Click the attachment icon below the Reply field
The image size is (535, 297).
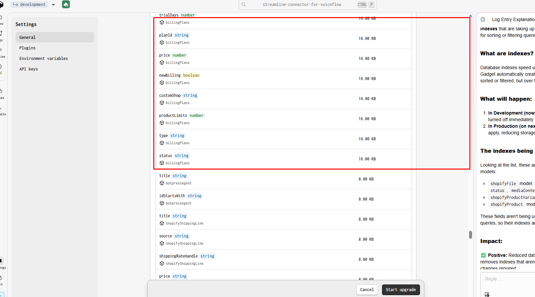pos(487,294)
